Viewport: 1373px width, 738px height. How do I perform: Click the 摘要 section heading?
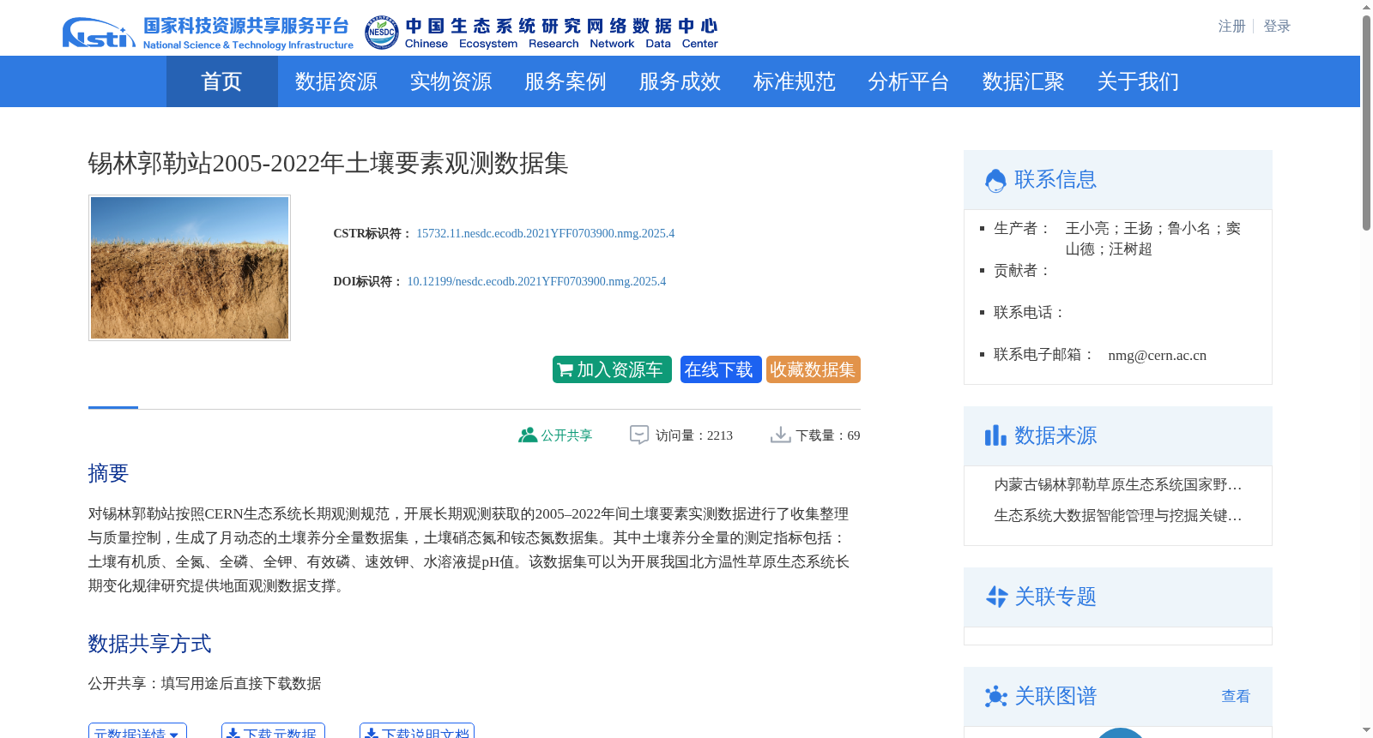pyautogui.click(x=108, y=473)
